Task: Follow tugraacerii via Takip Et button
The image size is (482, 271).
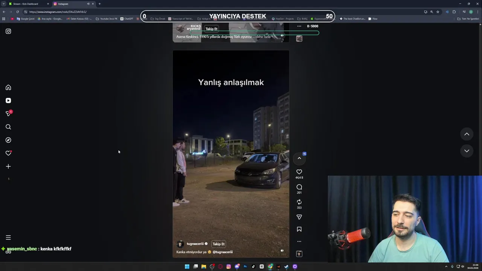Action: pyautogui.click(x=218, y=244)
